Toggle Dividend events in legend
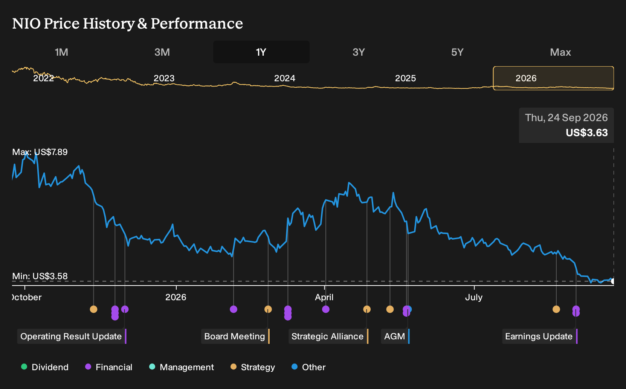The height and width of the screenshot is (389, 626). 45,367
